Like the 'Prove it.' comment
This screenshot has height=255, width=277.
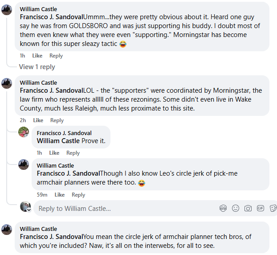pyautogui.click(x=54, y=153)
